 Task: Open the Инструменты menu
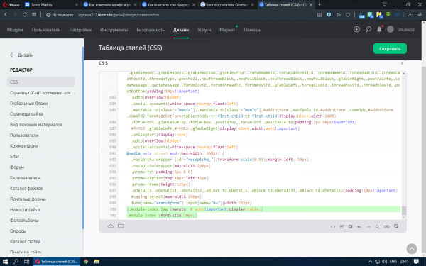tap(114, 30)
